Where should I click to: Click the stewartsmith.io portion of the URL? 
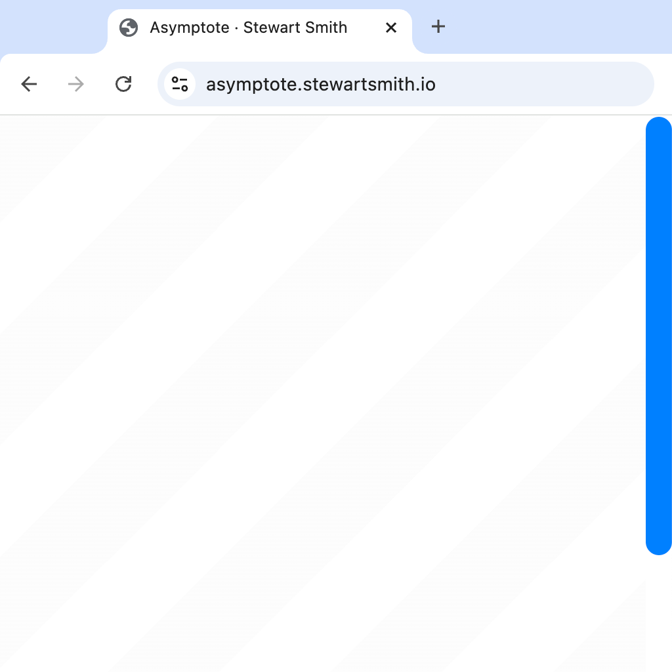(367, 85)
